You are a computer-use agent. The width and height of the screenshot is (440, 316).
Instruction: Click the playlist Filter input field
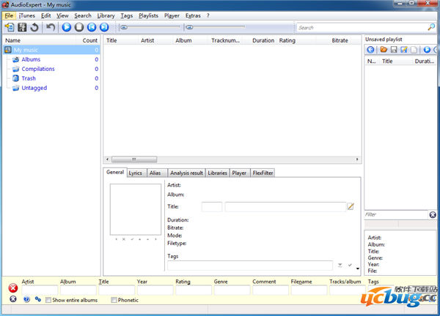click(x=396, y=214)
